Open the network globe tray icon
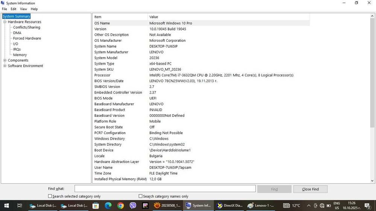This screenshot has height=211, width=376. (x=322, y=205)
